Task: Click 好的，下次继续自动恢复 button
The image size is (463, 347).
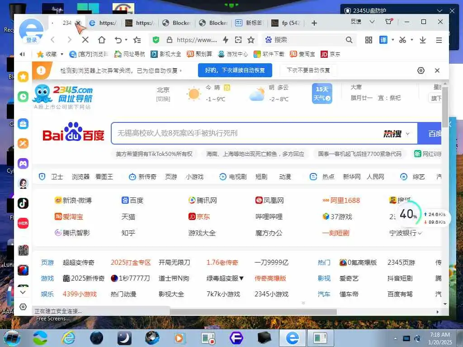Action: 235,70
